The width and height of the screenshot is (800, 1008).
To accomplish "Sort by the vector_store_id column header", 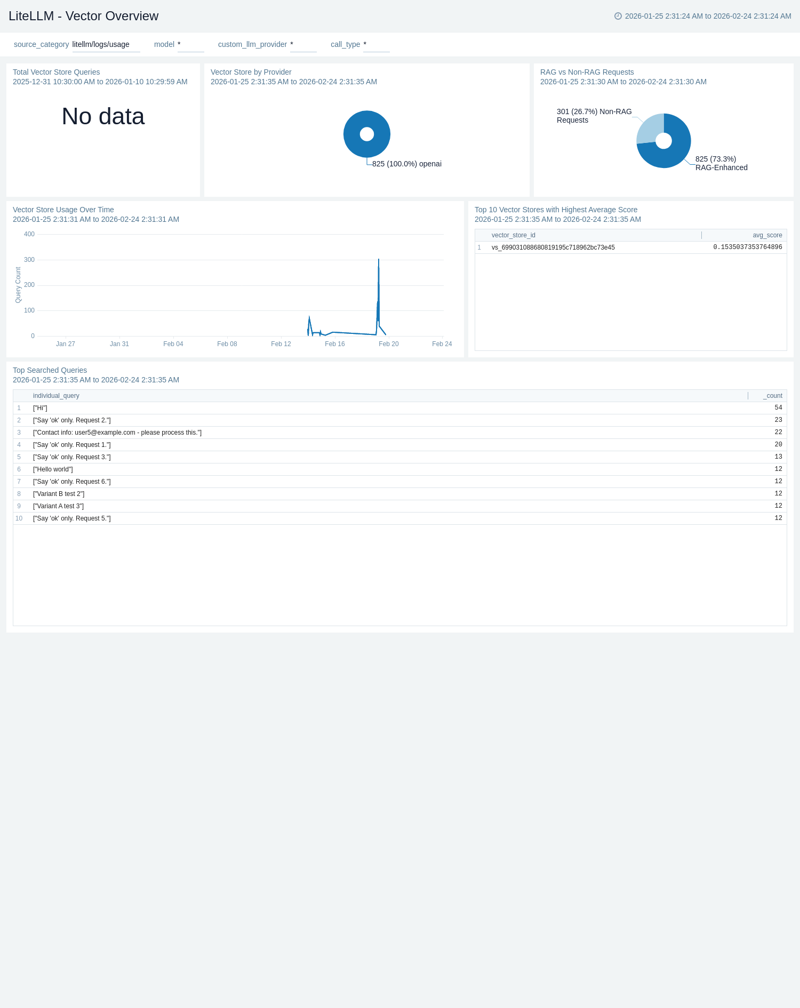I will 513,235.
